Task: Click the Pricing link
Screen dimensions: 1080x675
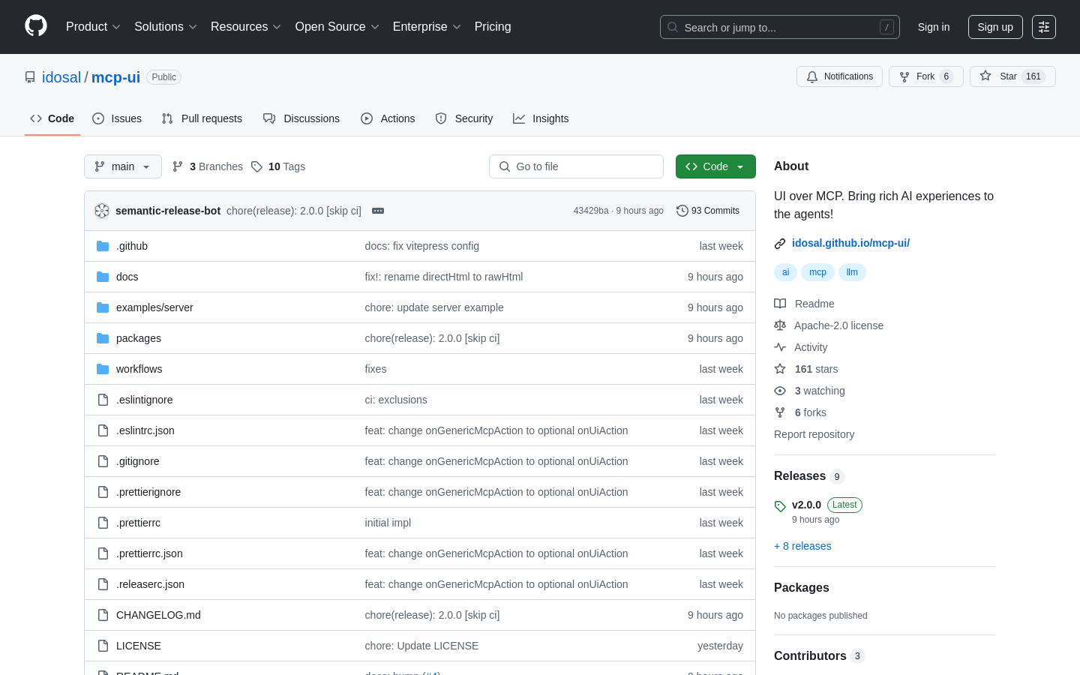Action: click(x=493, y=27)
